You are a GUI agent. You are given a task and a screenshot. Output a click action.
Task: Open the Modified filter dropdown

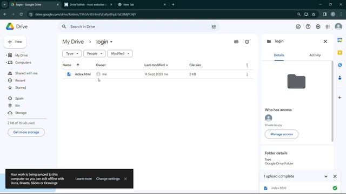click(120, 53)
